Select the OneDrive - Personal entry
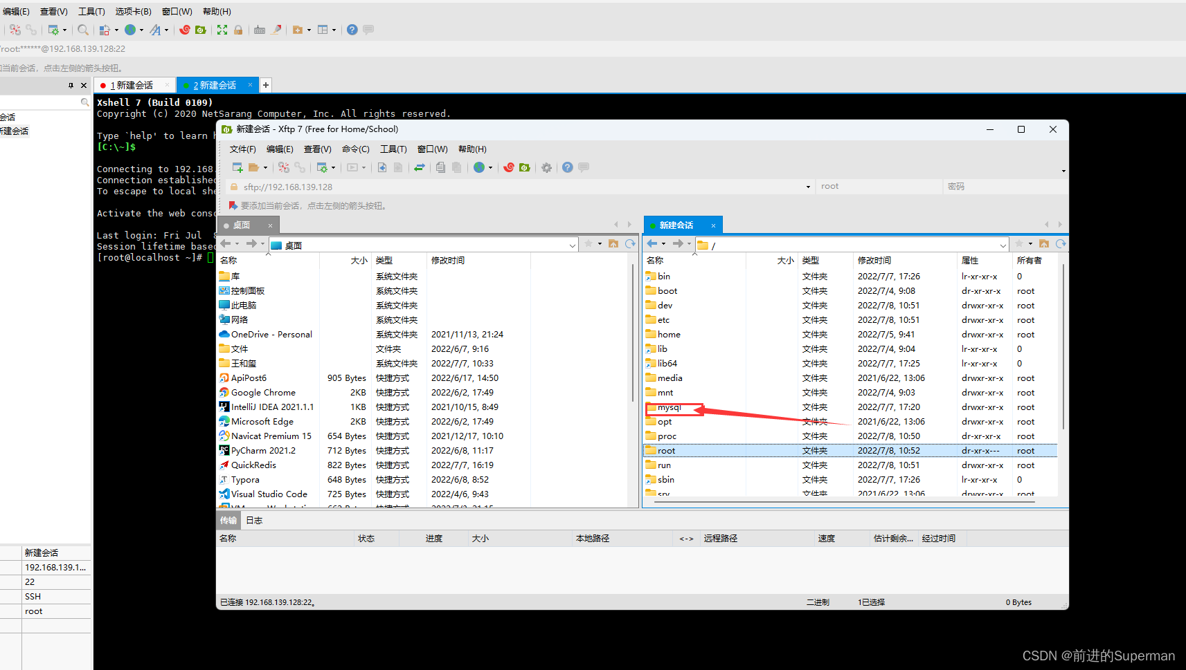This screenshot has width=1186, height=670. pyautogui.click(x=271, y=335)
